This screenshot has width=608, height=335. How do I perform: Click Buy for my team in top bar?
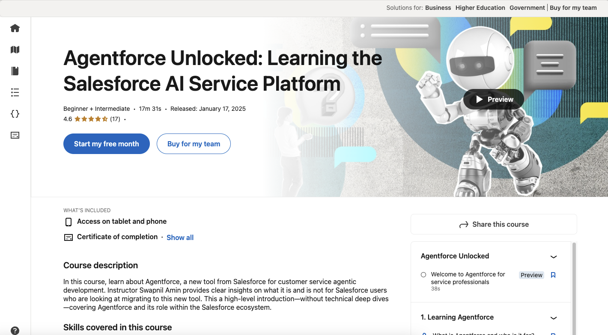click(573, 8)
